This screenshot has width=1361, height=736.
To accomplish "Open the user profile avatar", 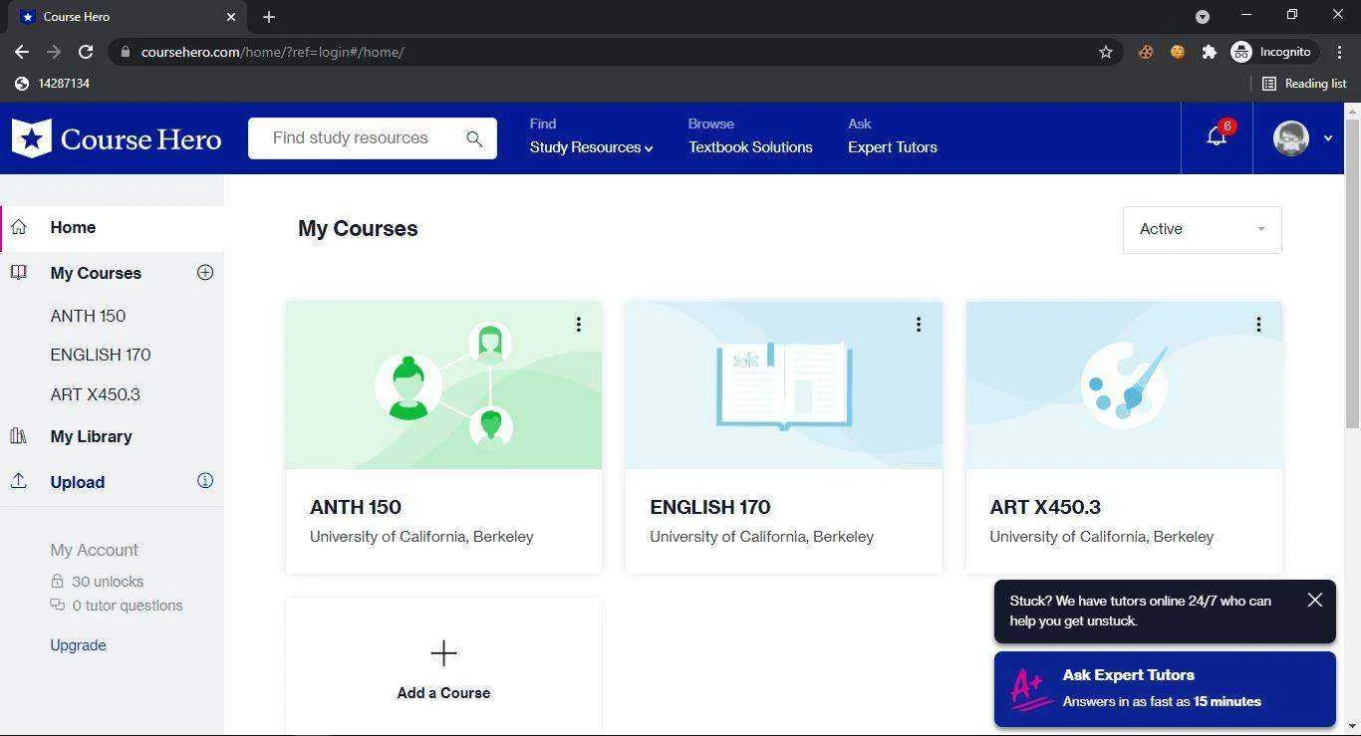I will pyautogui.click(x=1291, y=138).
